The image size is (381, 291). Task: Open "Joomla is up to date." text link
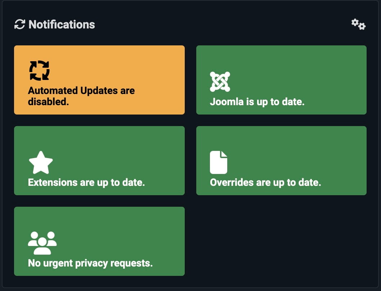tap(257, 102)
